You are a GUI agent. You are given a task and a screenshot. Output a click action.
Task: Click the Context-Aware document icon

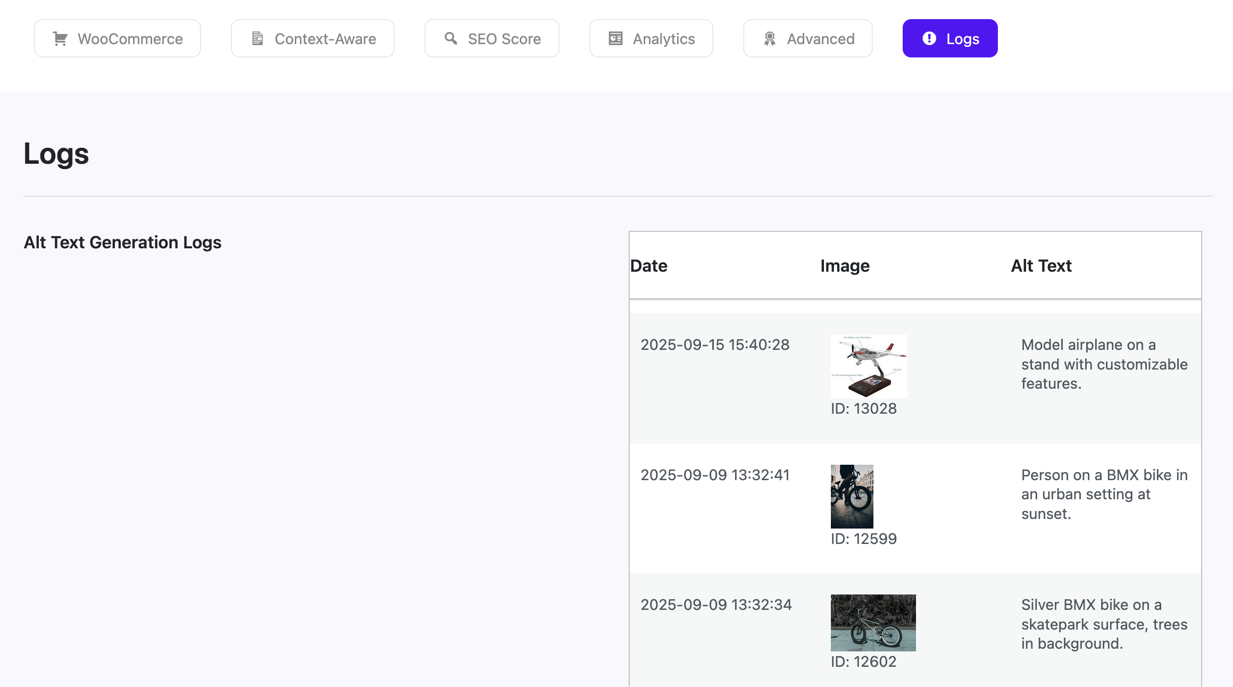[257, 39]
